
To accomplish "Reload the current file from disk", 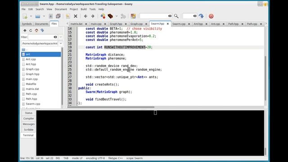I will 68,16.
